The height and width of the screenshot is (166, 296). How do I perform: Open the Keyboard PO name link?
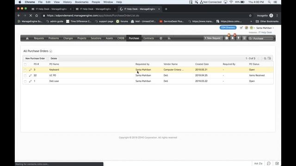point(54,70)
